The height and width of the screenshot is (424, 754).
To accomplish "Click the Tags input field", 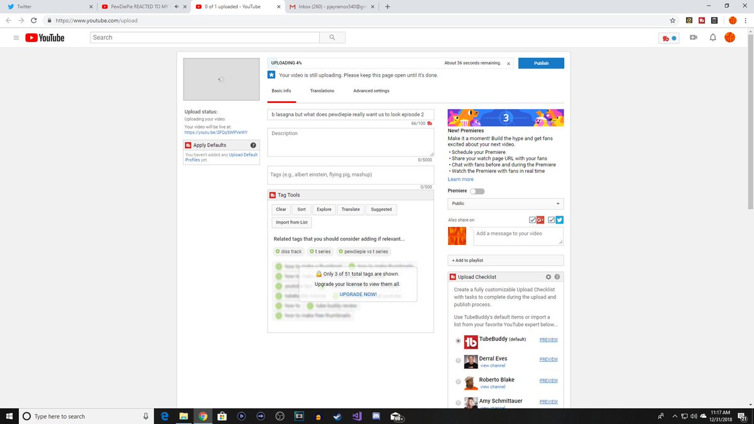I will (351, 175).
